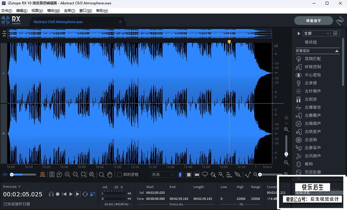
Task: Open the 对话轮廓 module
Action: tap(313, 172)
